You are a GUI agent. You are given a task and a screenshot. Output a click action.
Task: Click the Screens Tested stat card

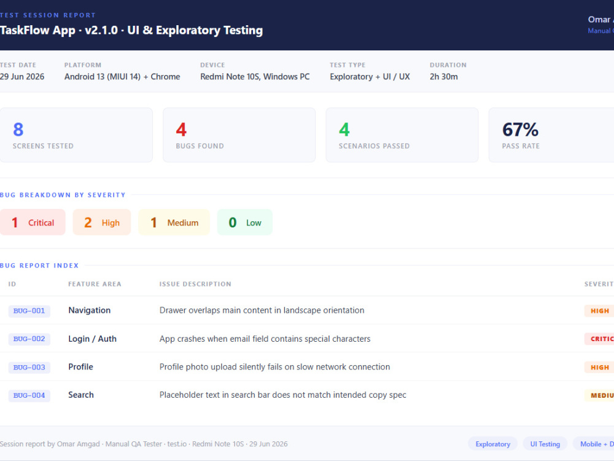pyautogui.click(x=76, y=135)
